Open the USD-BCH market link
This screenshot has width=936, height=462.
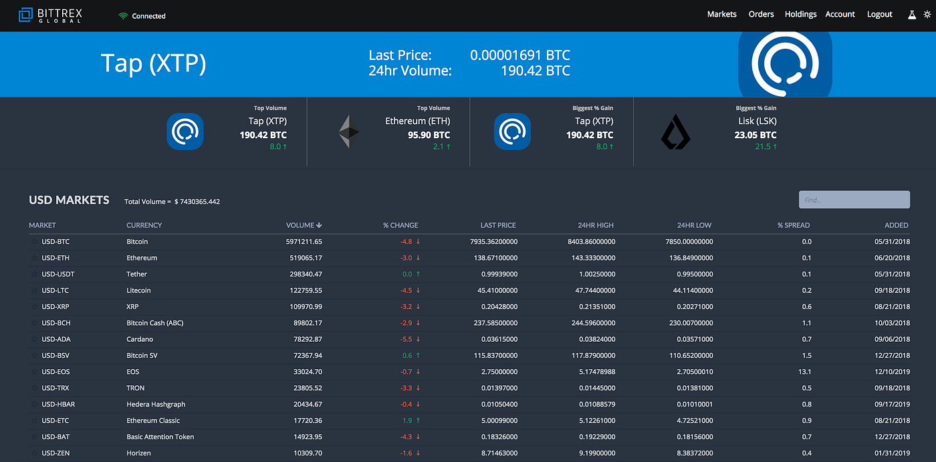(56, 323)
